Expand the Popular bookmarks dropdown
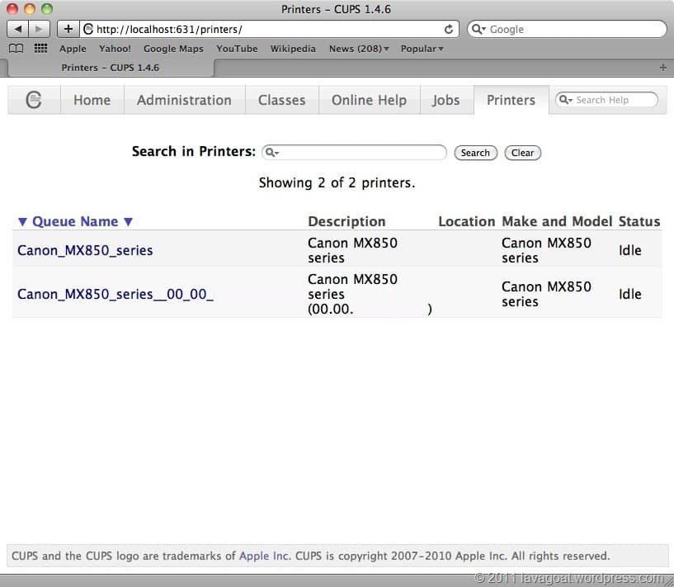The height and width of the screenshot is (587, 674). tap(422, 49)
